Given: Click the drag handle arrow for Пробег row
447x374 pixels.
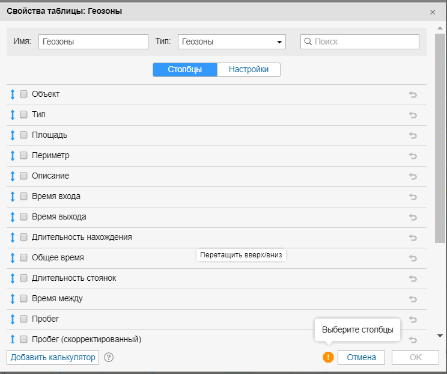Looking at the screenshot, I should pyautogui.click(x=12, y=319).
